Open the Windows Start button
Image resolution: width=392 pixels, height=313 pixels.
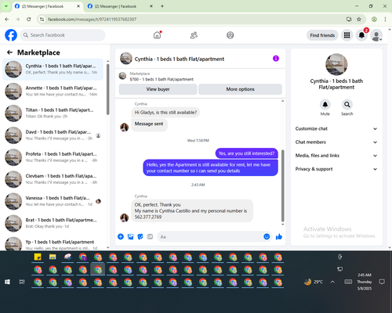[x=7, y=282]
